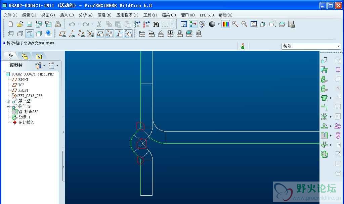Refit the model to the window
Screen dimensions: 344x204
coord(254,24)
